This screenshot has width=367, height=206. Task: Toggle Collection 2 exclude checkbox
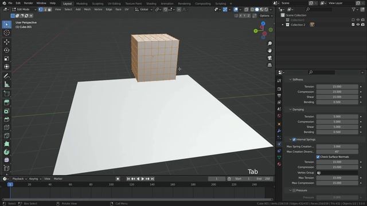point(353,25)
